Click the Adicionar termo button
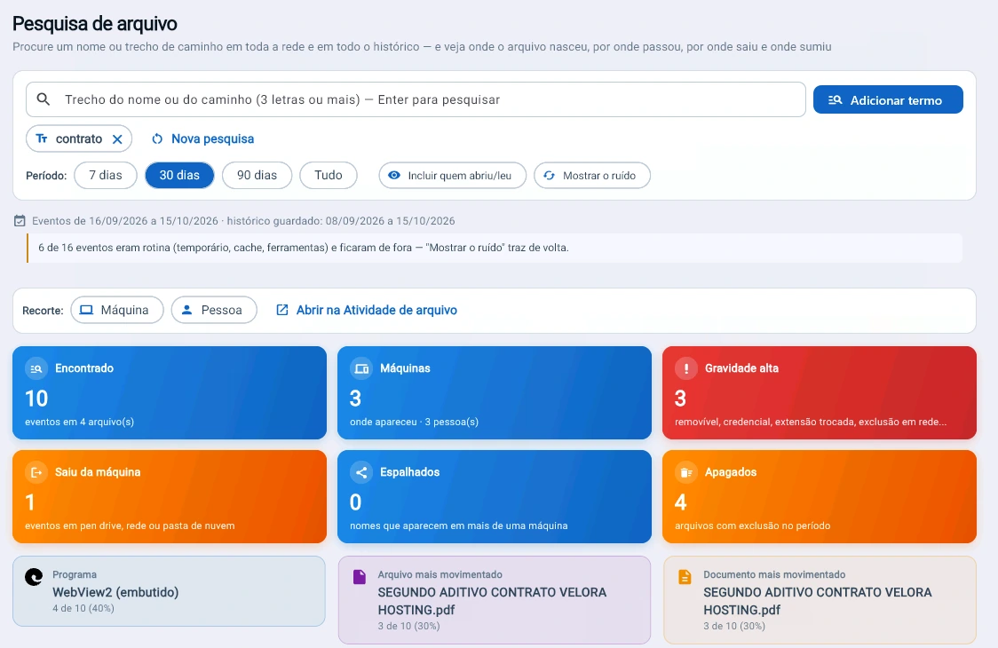 tap(888, 100)
